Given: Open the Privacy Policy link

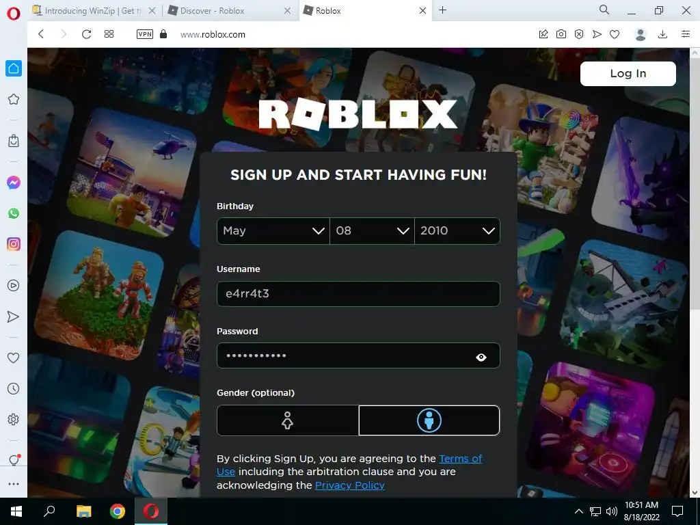Looking at the screenshot, I should (x=349, y=485).
